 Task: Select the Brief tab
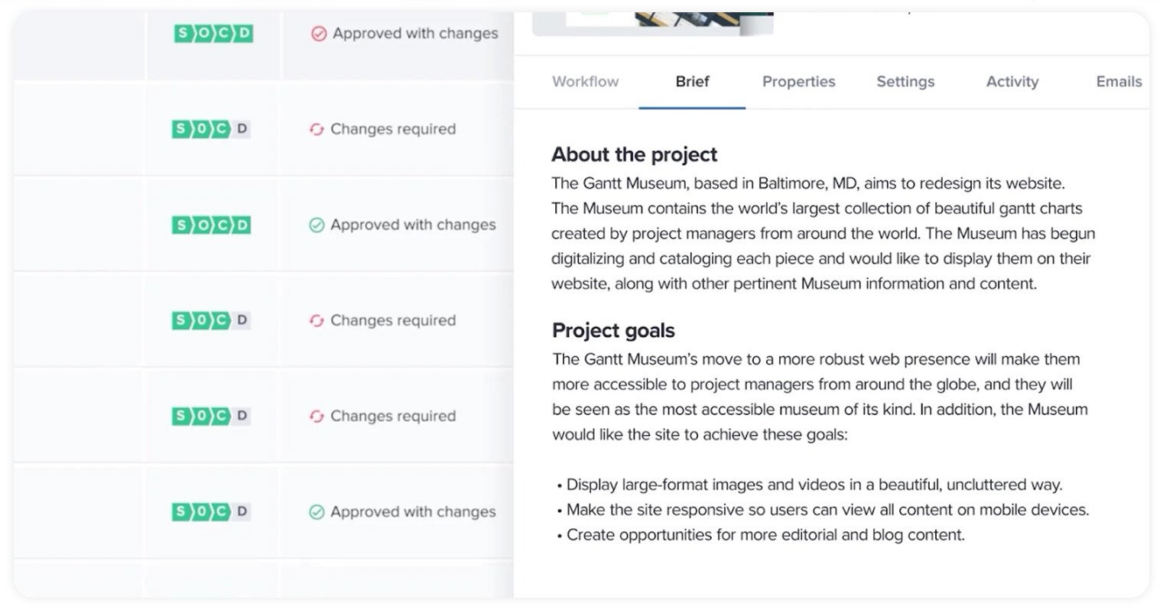692,82
